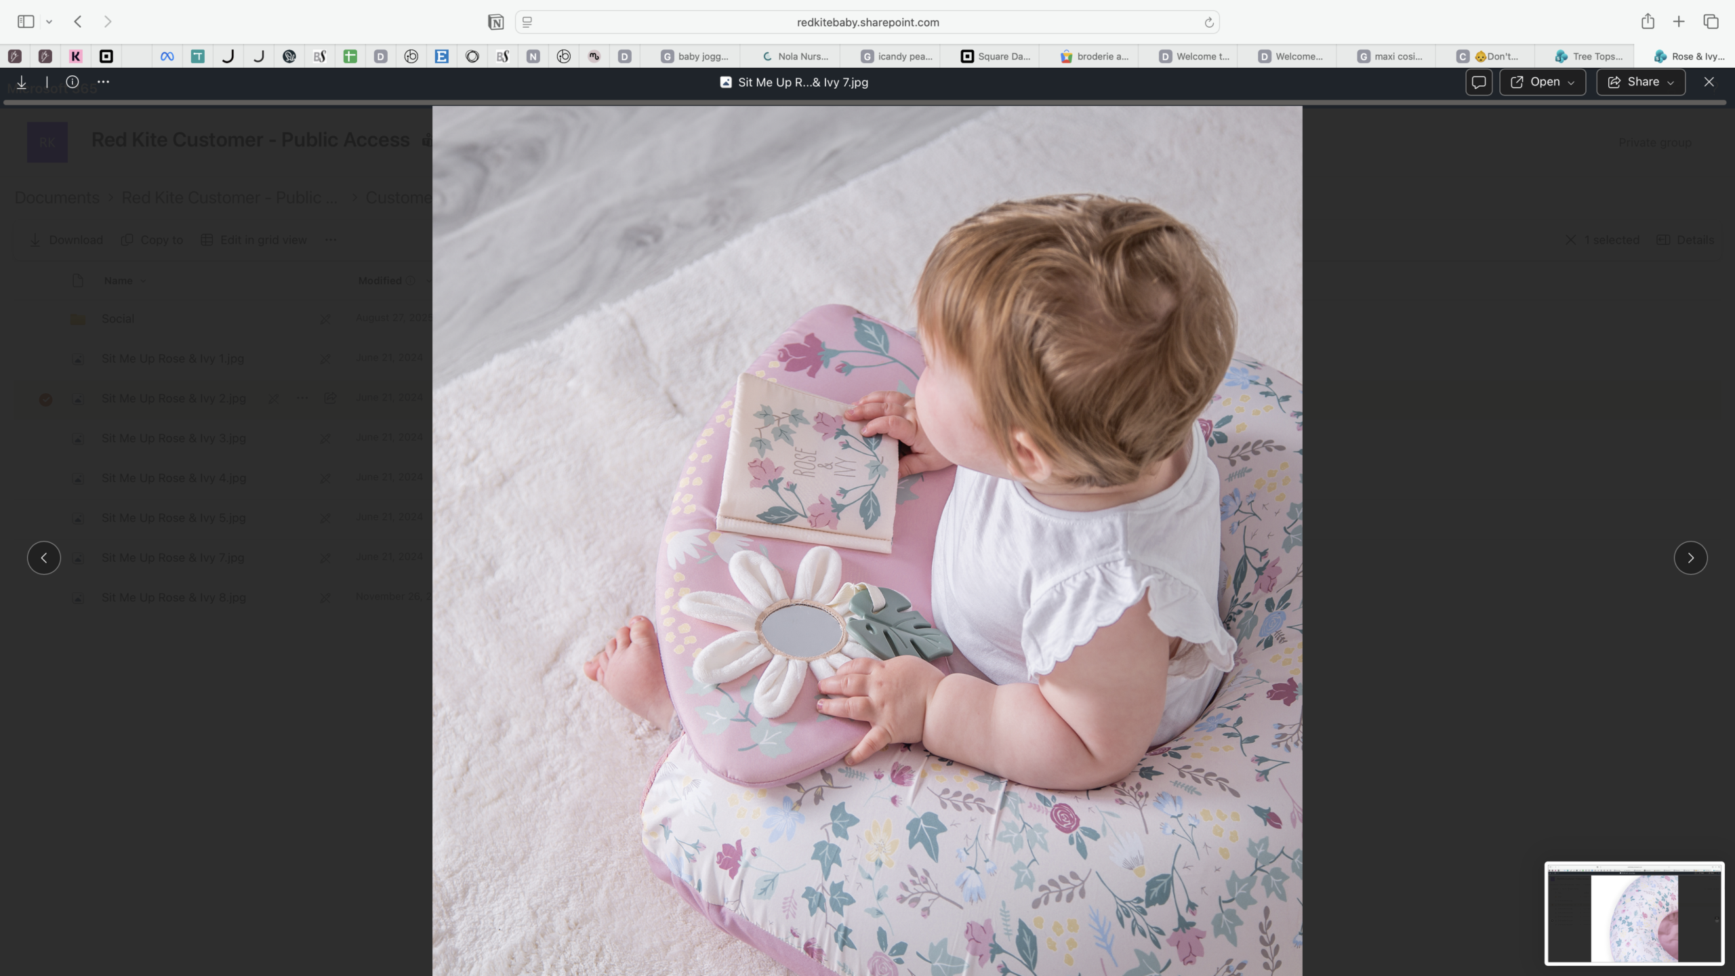Expand the Open dropdown button
Viewport: 1735px width, 976px height.
tap(1543, 82)
